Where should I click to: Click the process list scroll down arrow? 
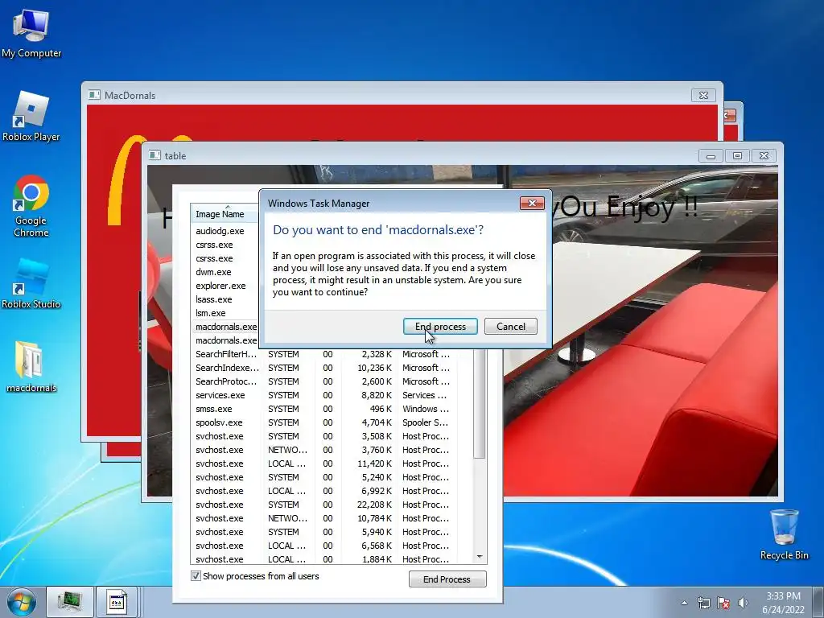[x=480, y=557]
